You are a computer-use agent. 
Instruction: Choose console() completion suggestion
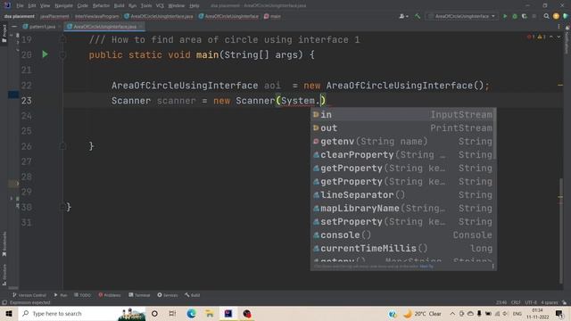(402, 235)
